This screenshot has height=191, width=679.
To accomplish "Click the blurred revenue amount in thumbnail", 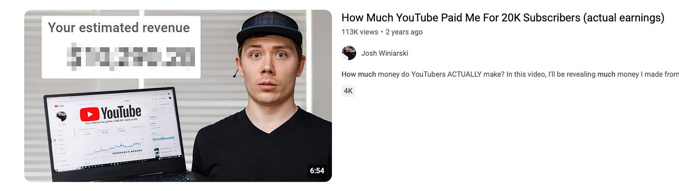I will (x=131, y=55).
